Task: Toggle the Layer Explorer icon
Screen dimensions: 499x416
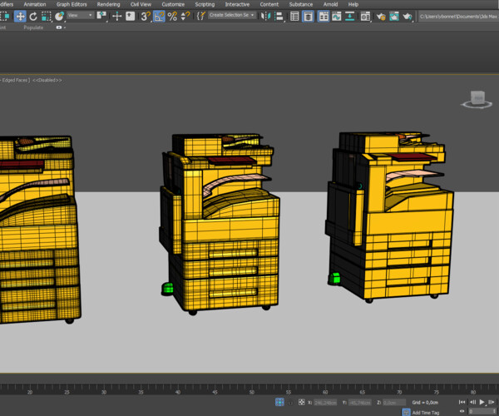Action: (x=308, y=17)
